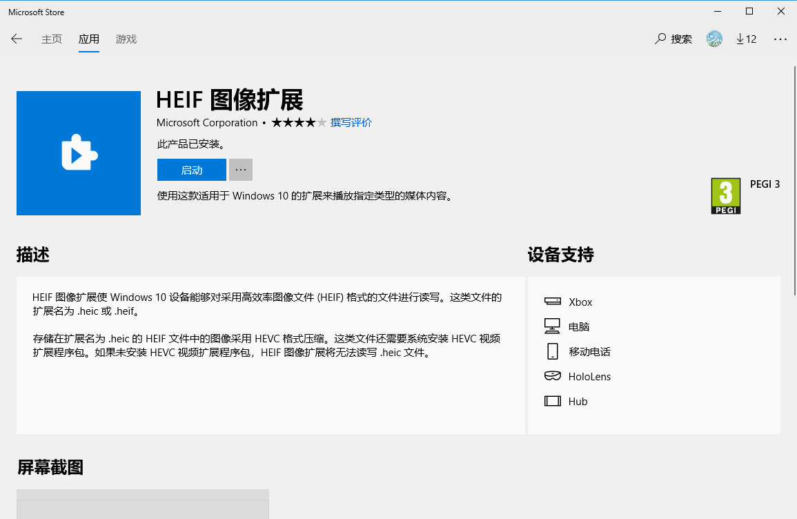
Task: Open the user account avatar
Action: (714, 39)
